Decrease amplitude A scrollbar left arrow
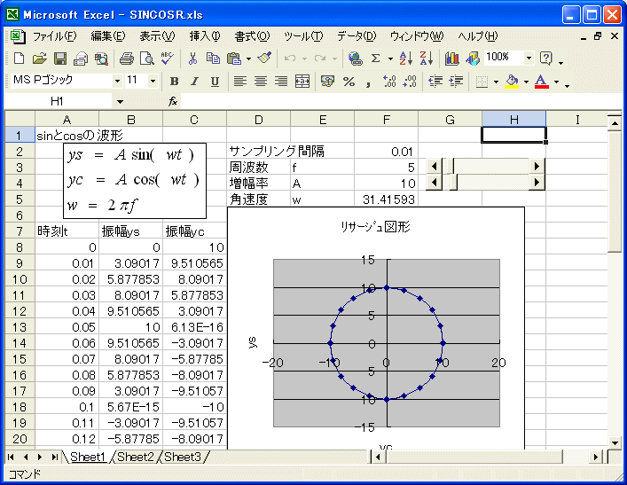Viewport: 627px width, 485px height. (x=435, y=183)
